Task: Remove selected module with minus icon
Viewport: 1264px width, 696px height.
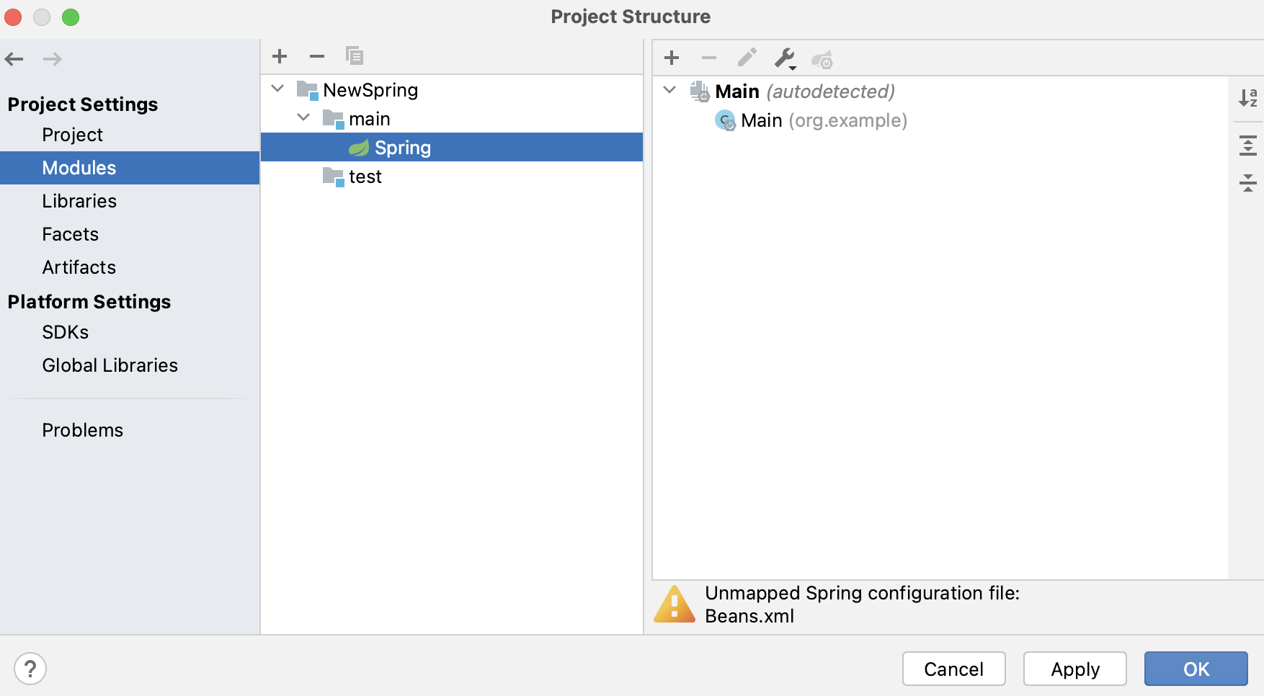Action: point(317,56)
